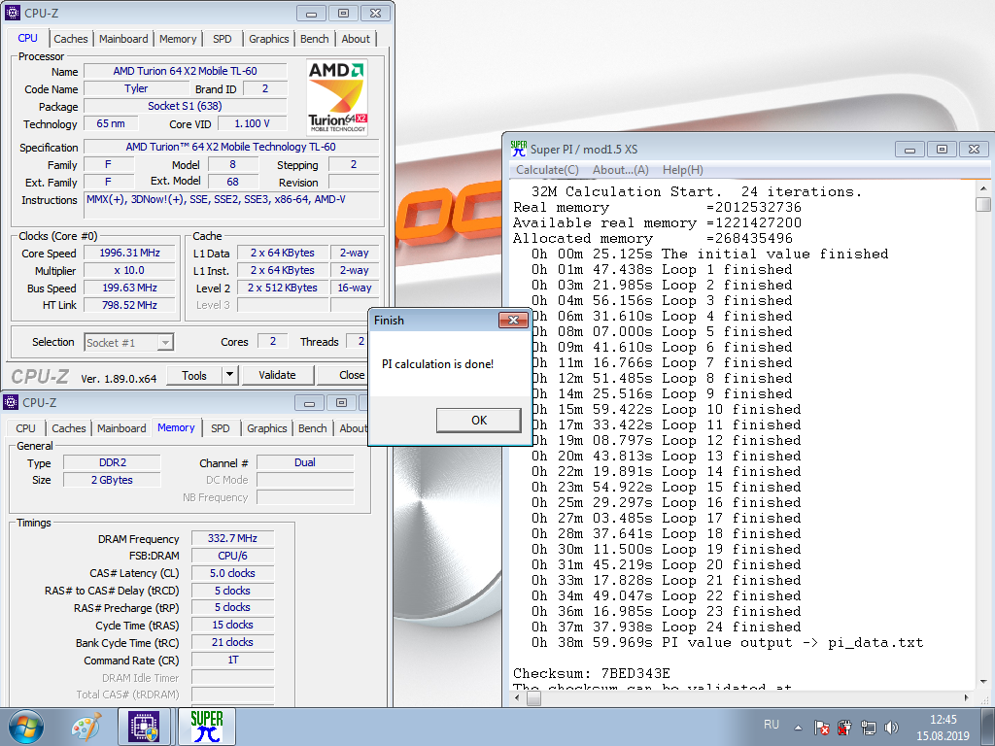The image size is (995, 746).
Task: Click the HT Link value 798.52 MHz
Action: (129, 305)
